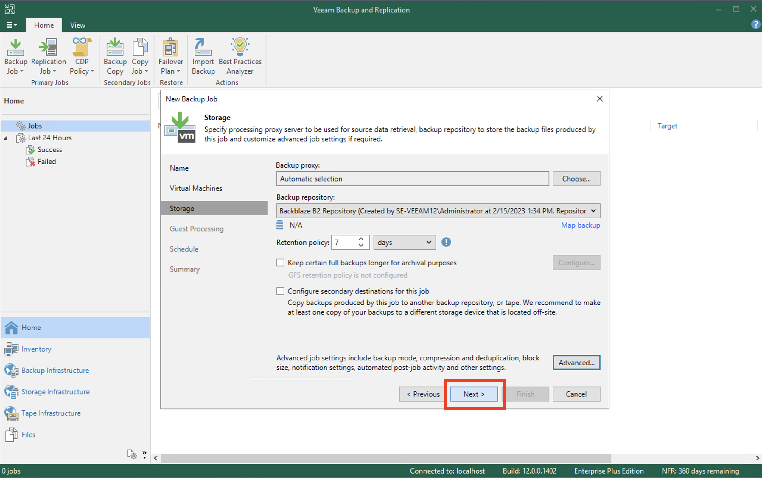
Task: Go to the Summary wizard step
Action: click(x=184, y=269)
